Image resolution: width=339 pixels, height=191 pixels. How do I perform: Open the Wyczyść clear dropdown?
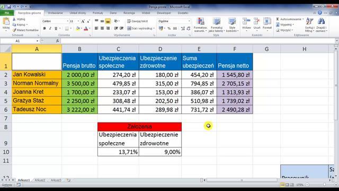point(286,30)
